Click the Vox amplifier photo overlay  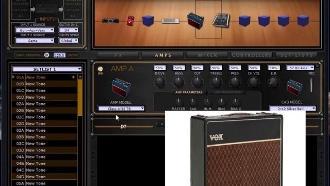pos(235,148)
